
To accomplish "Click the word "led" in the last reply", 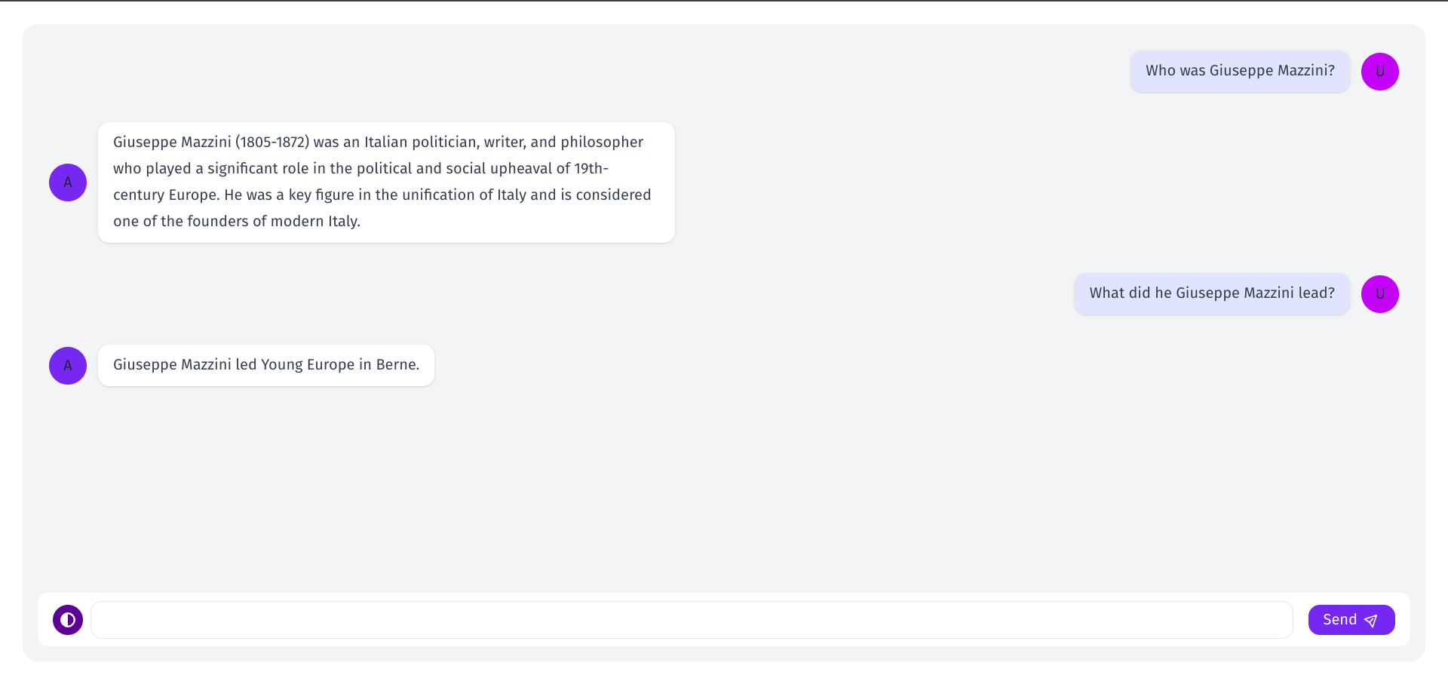I will pyautogui.click(x=246, y=365).
